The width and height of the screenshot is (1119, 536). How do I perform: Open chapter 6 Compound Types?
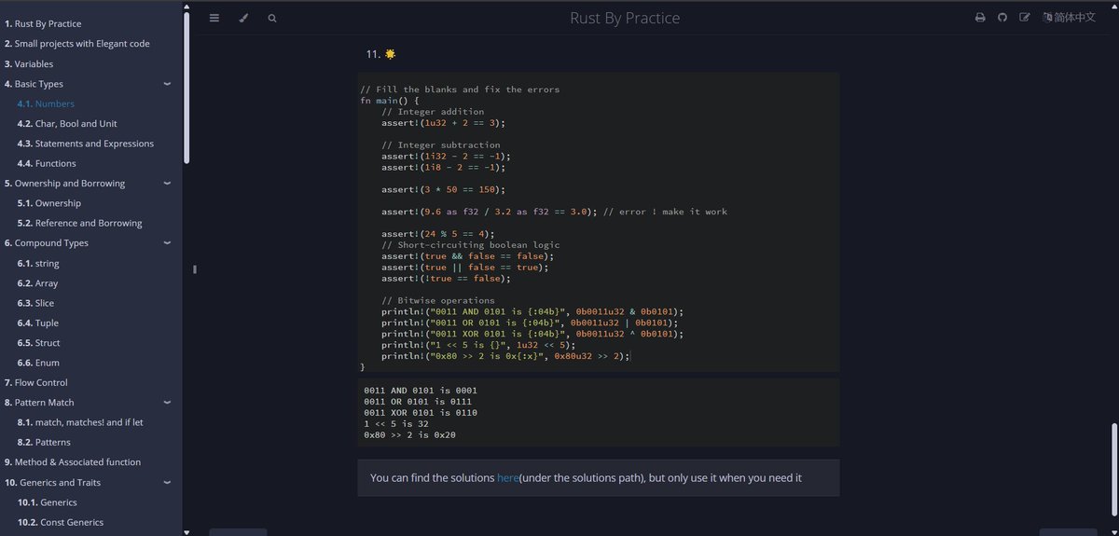(47, 243)
